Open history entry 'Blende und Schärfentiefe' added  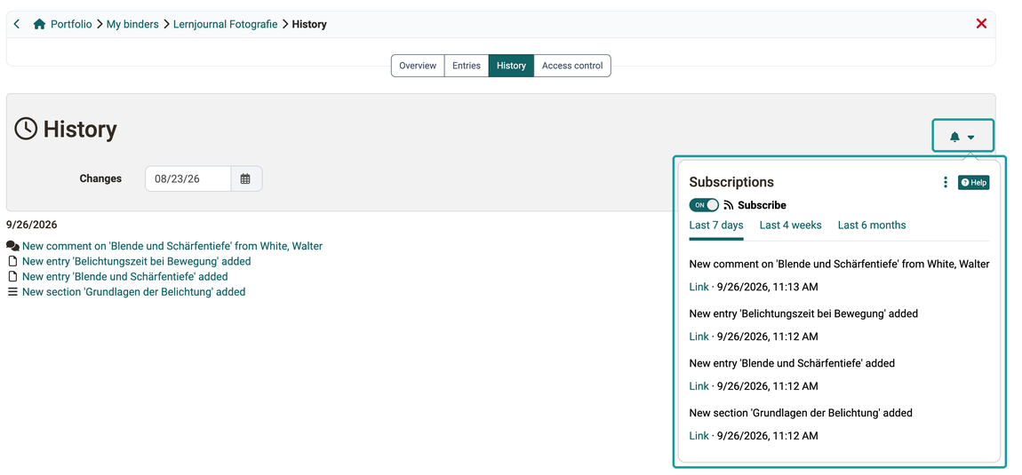pyautogui.click(x=125, y=277)
